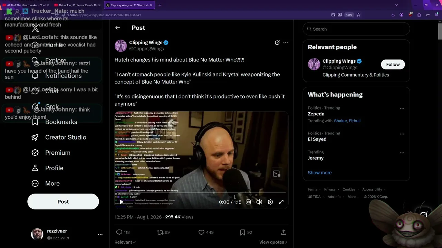Toggle closed captions on the video
Screen dimensions: 442x248
click(248, 202)
